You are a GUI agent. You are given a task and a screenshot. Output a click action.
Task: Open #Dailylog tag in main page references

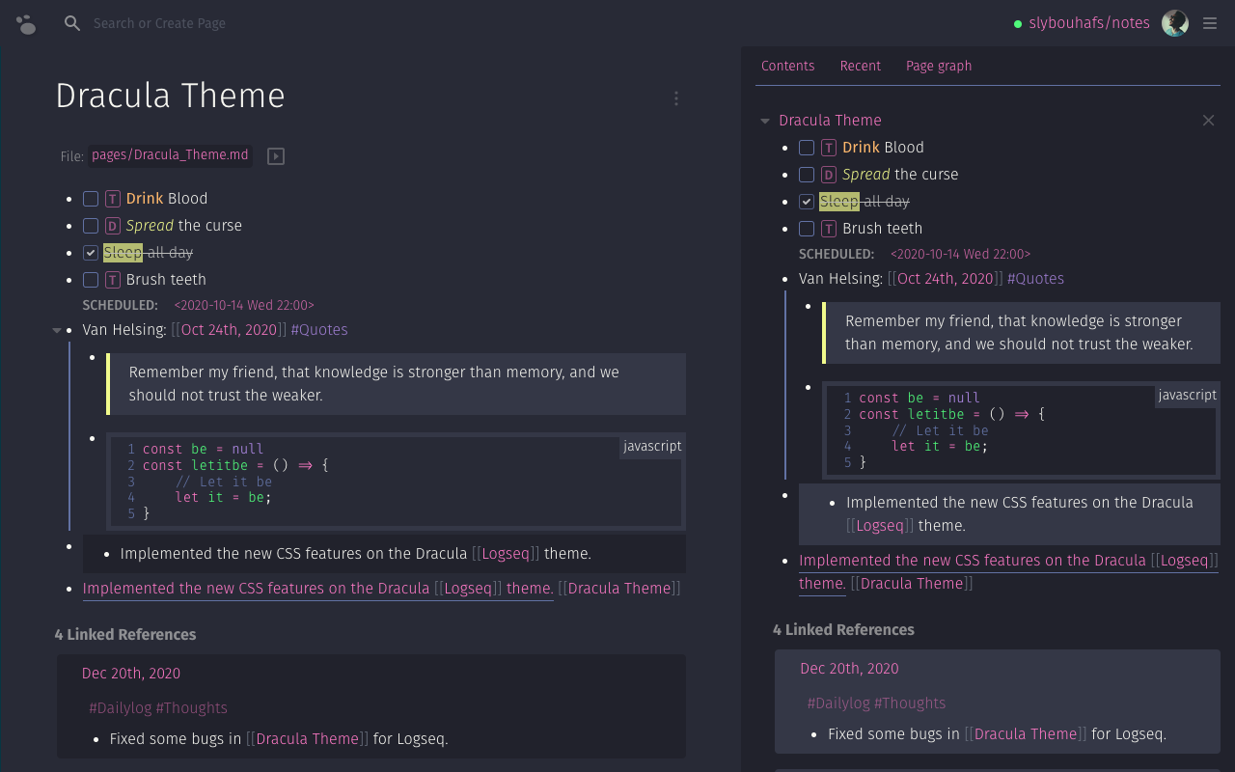pos(121,708)
